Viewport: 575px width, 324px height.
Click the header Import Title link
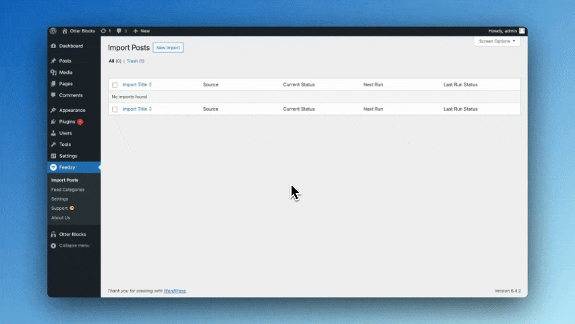pos(134,84)
